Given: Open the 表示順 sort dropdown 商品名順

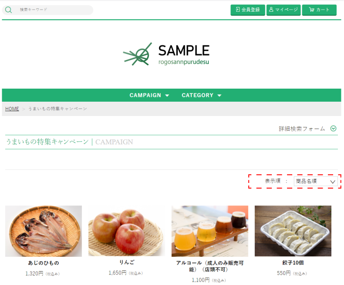Looking at the screenshot, I should 315,181.
